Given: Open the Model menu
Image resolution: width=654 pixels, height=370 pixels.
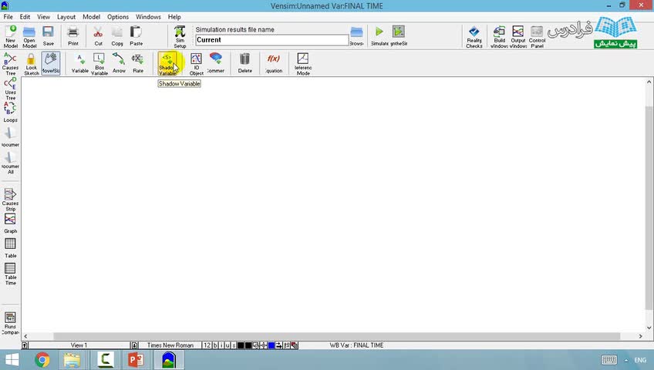Looking at the screenshot, I should [91, 17].
